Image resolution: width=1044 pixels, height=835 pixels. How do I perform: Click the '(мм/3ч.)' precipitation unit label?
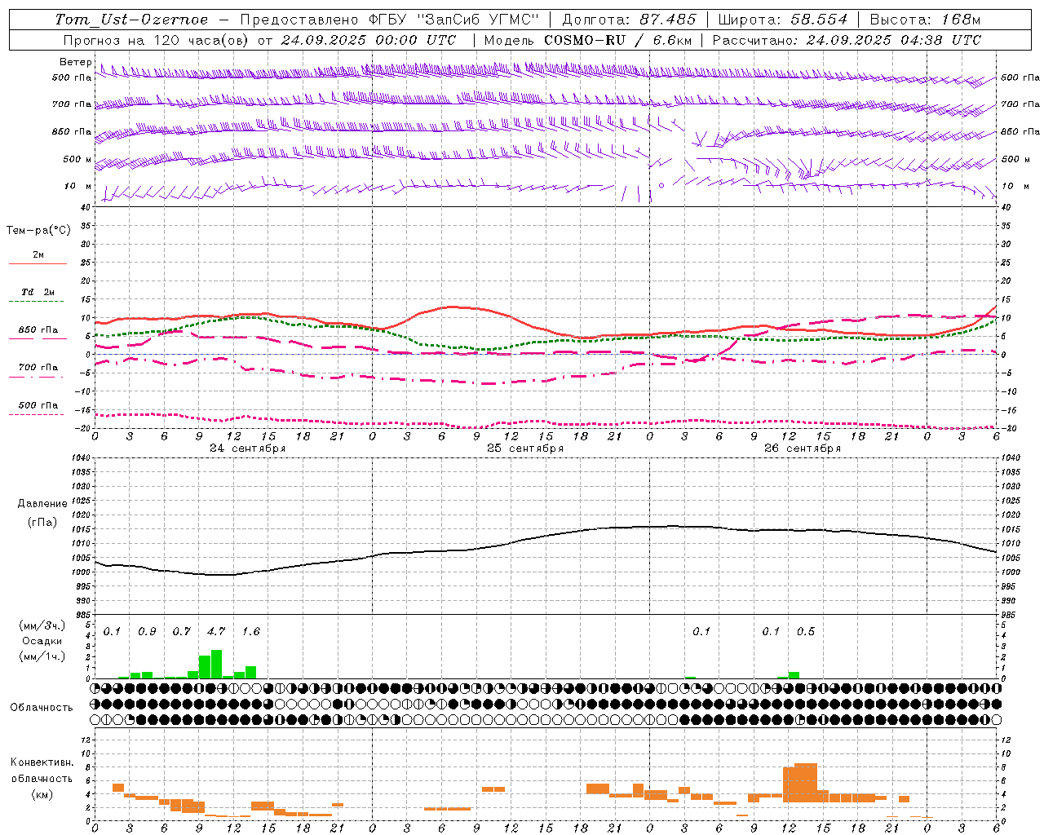click(42, 625)
